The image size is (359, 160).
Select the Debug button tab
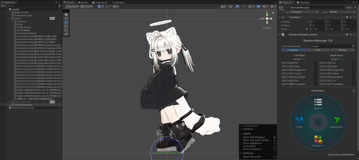342,50
